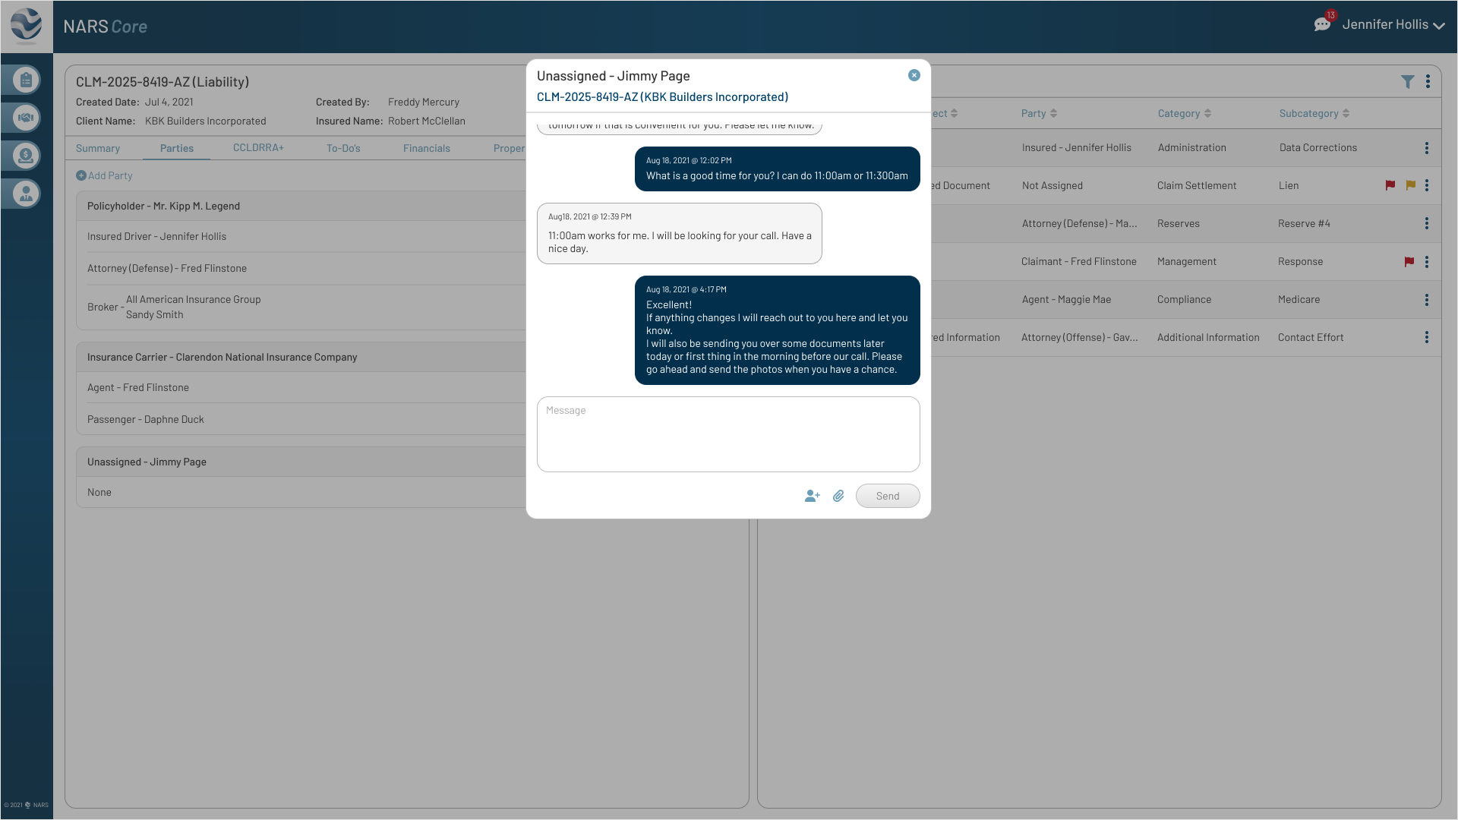Open the contacts person sidebar icon
The height and width of the screenshot is (820, 1458).
click(x=25, y=194)
